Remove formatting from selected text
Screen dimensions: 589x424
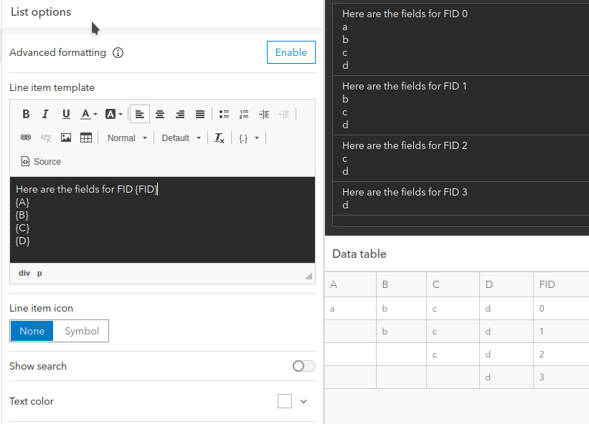click(220, 138)
